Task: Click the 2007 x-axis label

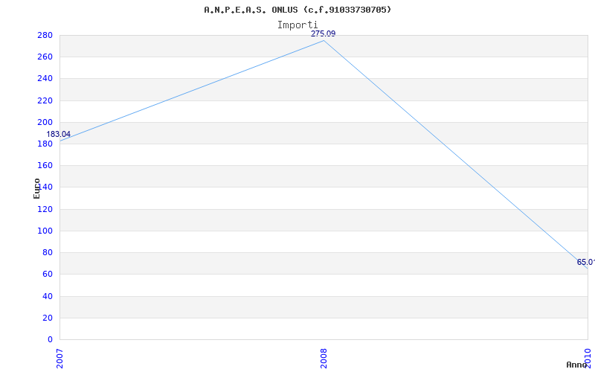Action: tap(59, 359)
